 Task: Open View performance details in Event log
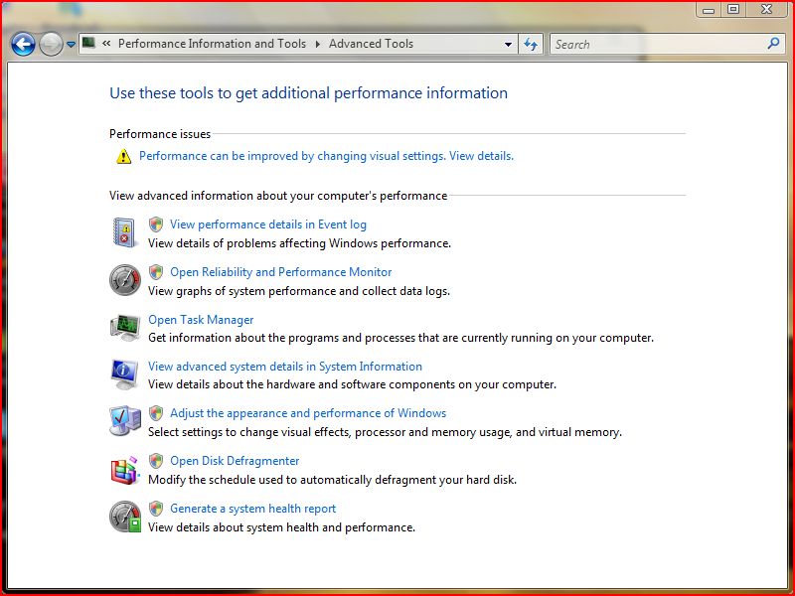(268, 224)
